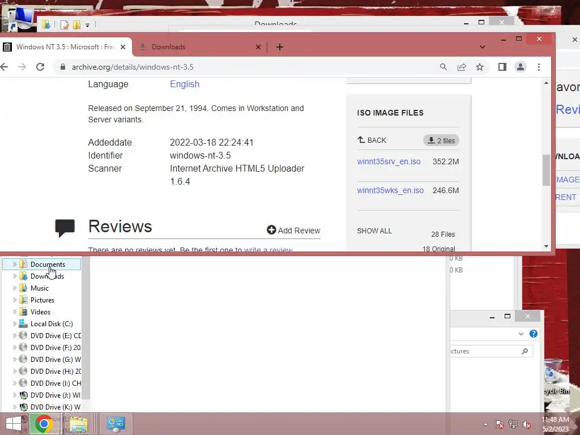This screenshot has height=435, width=580.
Task: Select Local Disk (C:) in the tree
Action: point(52,323)
